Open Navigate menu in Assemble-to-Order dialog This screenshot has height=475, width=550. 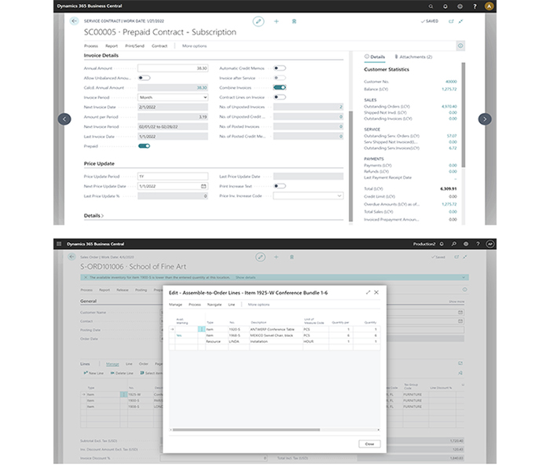(x=214, y=305)
